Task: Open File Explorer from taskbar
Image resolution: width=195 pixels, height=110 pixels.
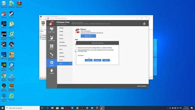Action: coord(52,108)
